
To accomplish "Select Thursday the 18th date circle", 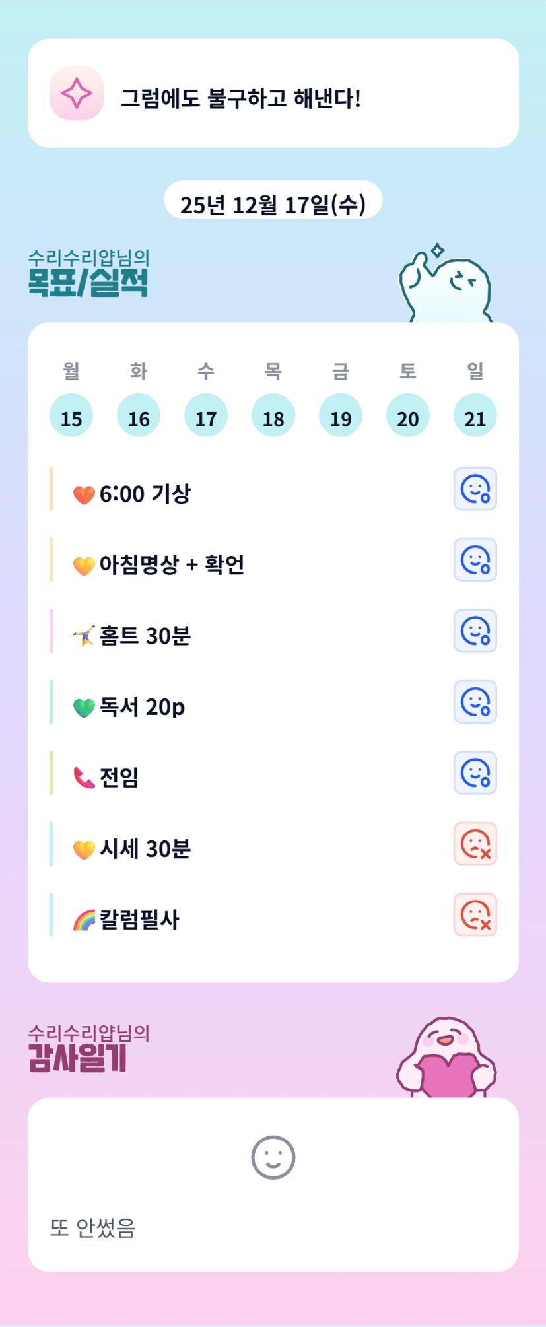I will [x=273, y=416].
